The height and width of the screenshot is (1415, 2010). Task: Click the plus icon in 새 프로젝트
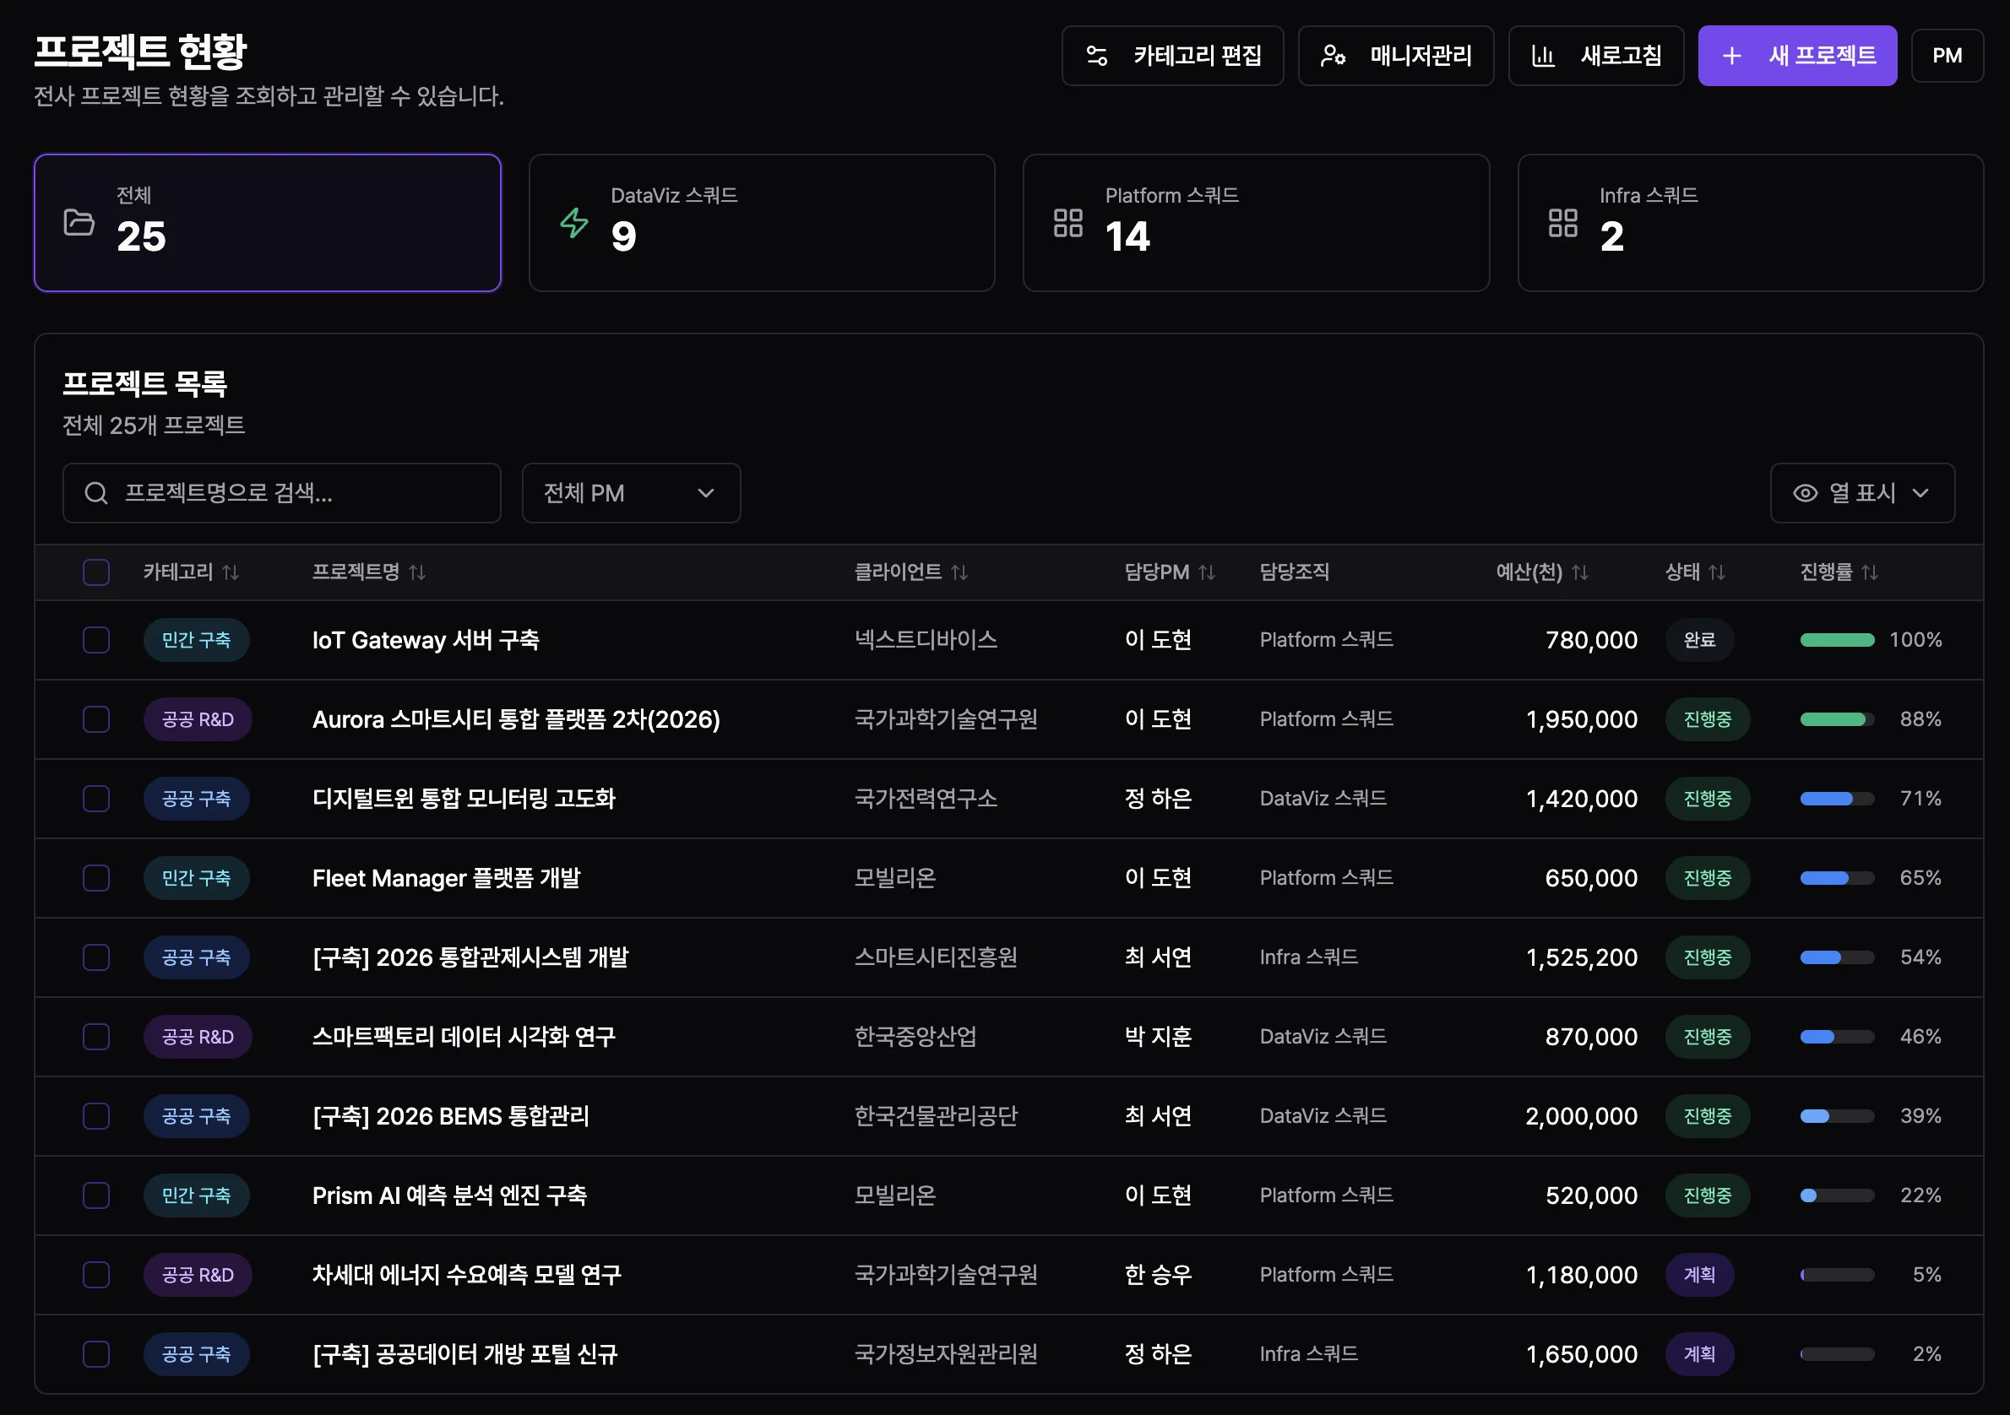click(1731, 55)
